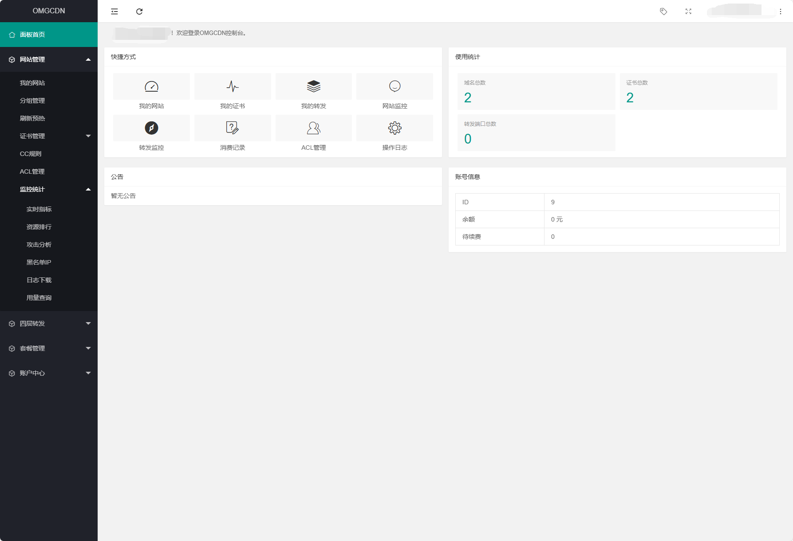Image resolution: width=793 pixels, height=541 pixels.
Task: Open the 操作日志 gear shortcut icon
Action: pos(395,128)
